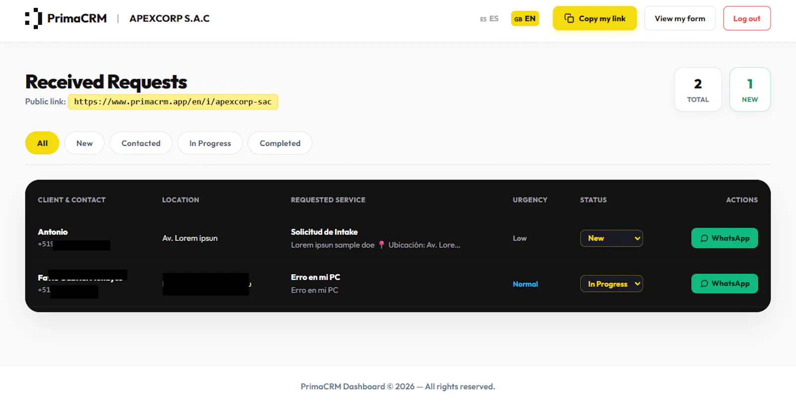Image resolution: width=796 pixels, height=404 pixels.
Task: Click the Log out button
Action: tap(747, 18)
